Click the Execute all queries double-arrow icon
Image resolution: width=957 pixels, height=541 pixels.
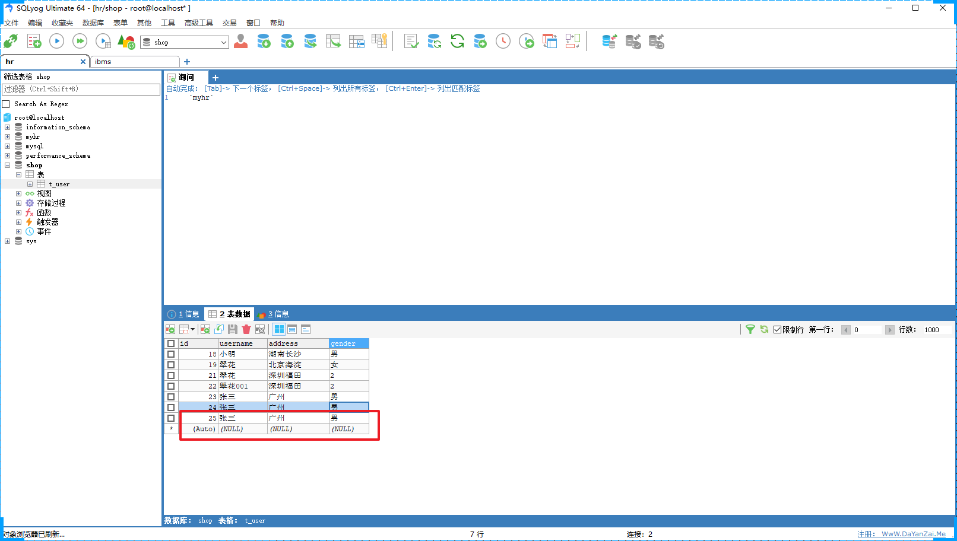pos(80,42)
